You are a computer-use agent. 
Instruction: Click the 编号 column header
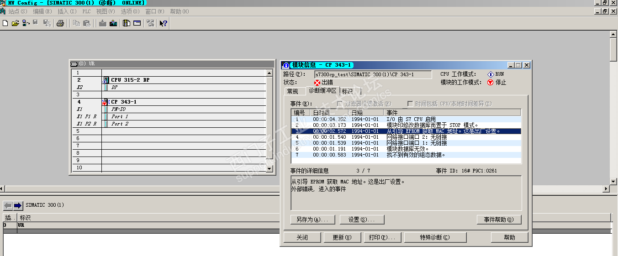pos(301,113)
